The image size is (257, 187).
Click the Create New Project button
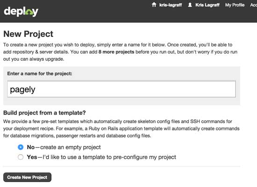pyautogui.click(x=27, y=177)
